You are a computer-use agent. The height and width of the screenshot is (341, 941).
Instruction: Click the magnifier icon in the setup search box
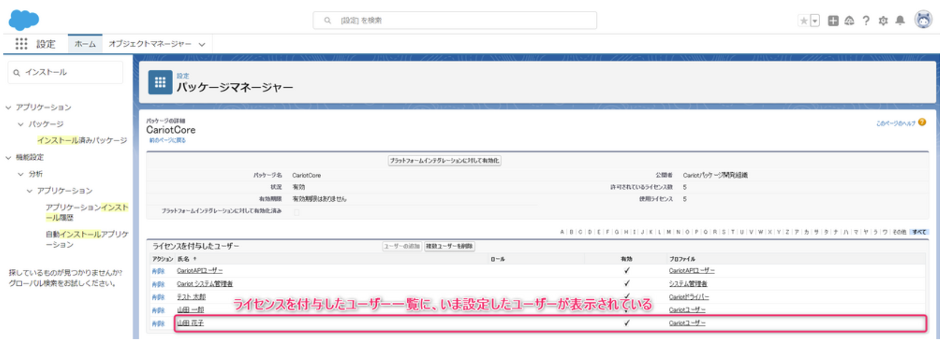327,20
